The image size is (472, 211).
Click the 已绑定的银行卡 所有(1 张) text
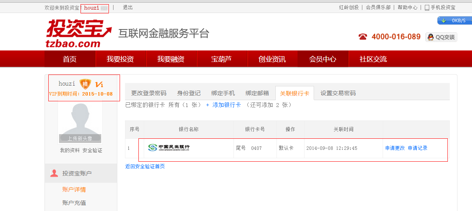[x=163, y=105]
